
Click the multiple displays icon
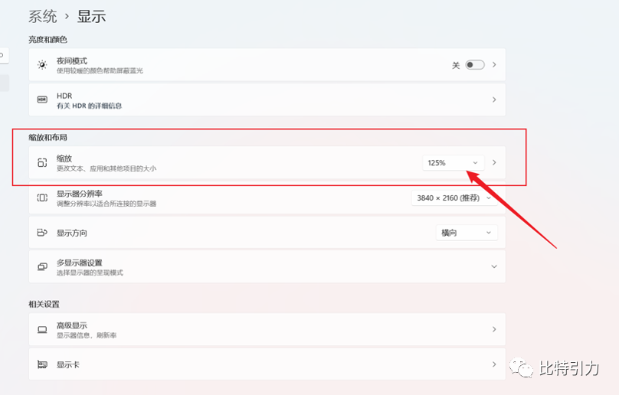coord(42,267)
